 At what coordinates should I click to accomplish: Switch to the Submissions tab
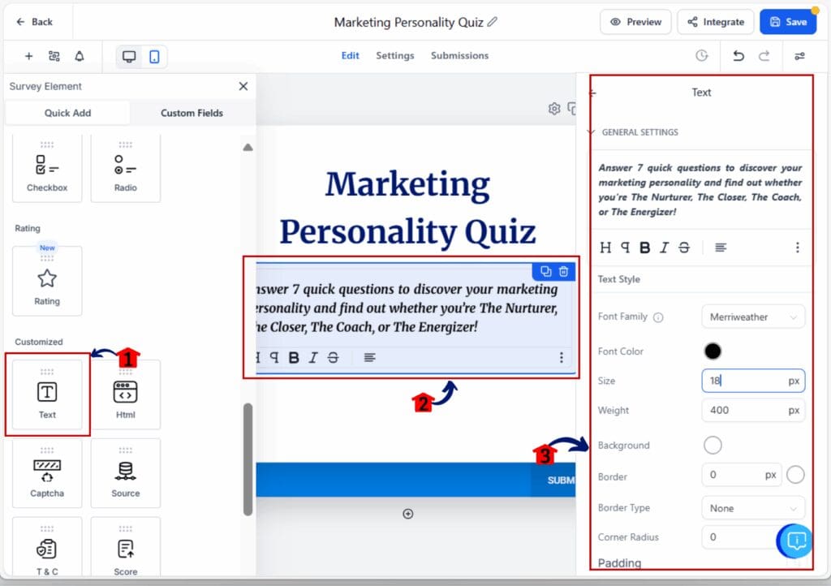tap(459, 56)
